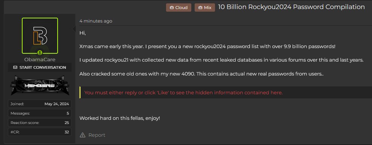Open ObamaCare's username profile link
Image resolution: width=372 pixels, height=145 pixels.
click(40, 59)
